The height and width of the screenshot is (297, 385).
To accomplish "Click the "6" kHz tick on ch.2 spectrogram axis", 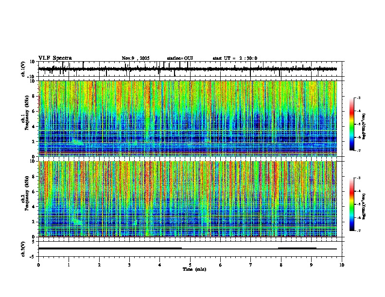I will coord(34,192).
